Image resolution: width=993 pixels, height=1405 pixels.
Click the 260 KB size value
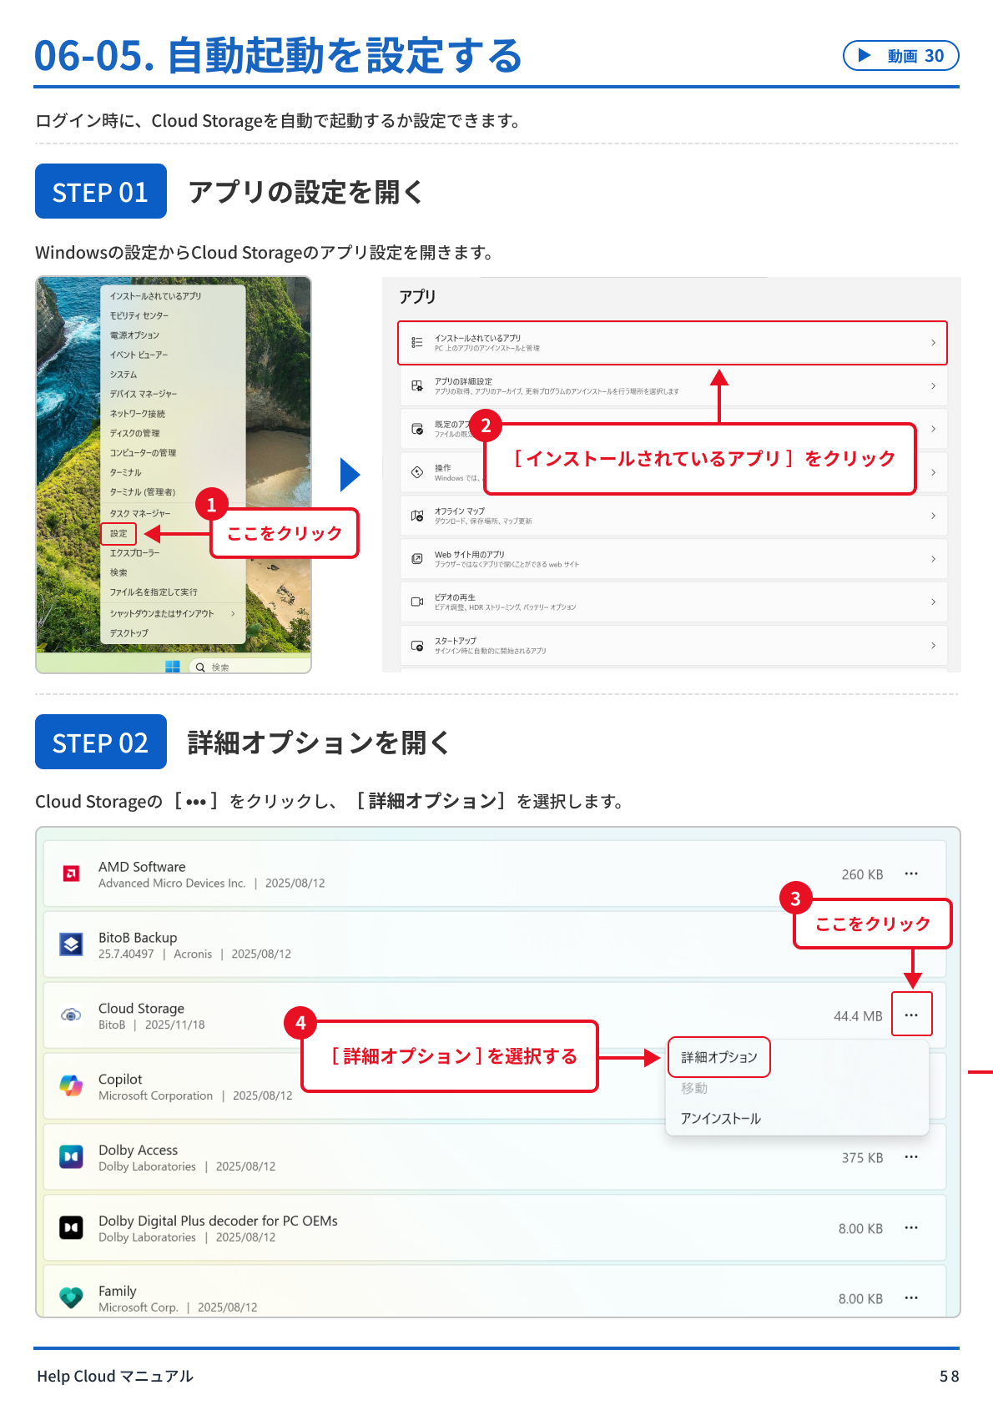click(x=862, y=874)
